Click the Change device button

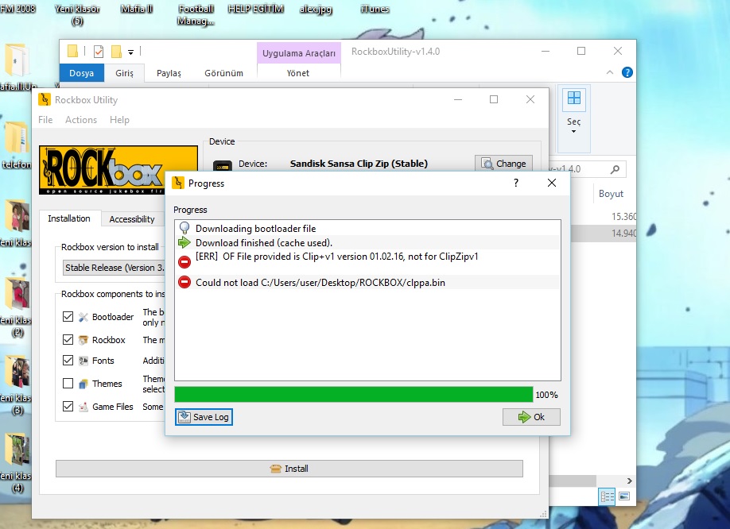pos(503,164)
